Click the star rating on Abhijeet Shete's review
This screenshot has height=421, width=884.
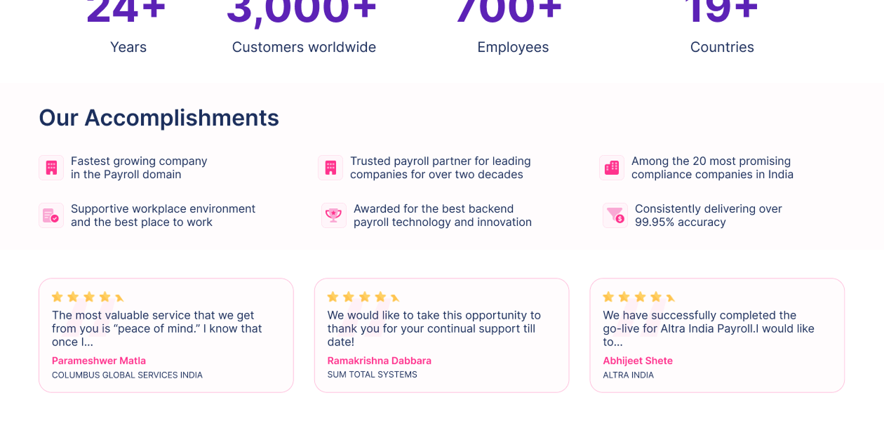(639, 297)
